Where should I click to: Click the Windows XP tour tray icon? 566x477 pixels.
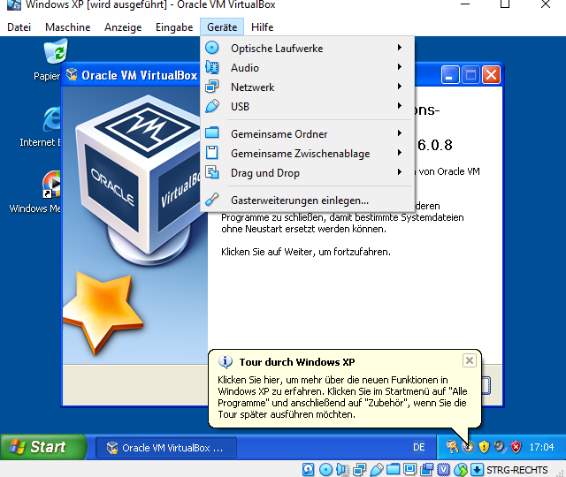468,447
